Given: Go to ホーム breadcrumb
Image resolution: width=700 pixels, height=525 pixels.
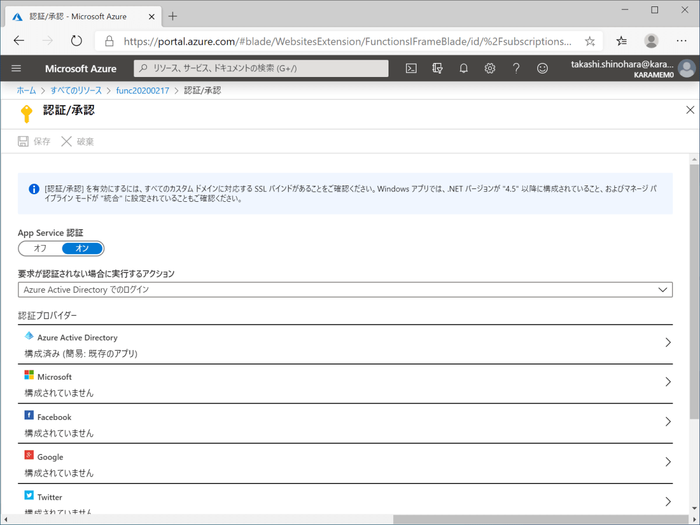Looking at the screenshot, I should (x=26, y=90).
